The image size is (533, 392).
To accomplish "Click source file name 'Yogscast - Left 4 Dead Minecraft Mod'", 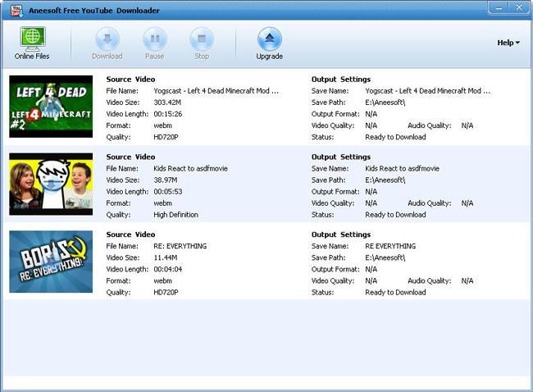I will tap(216, 91).
